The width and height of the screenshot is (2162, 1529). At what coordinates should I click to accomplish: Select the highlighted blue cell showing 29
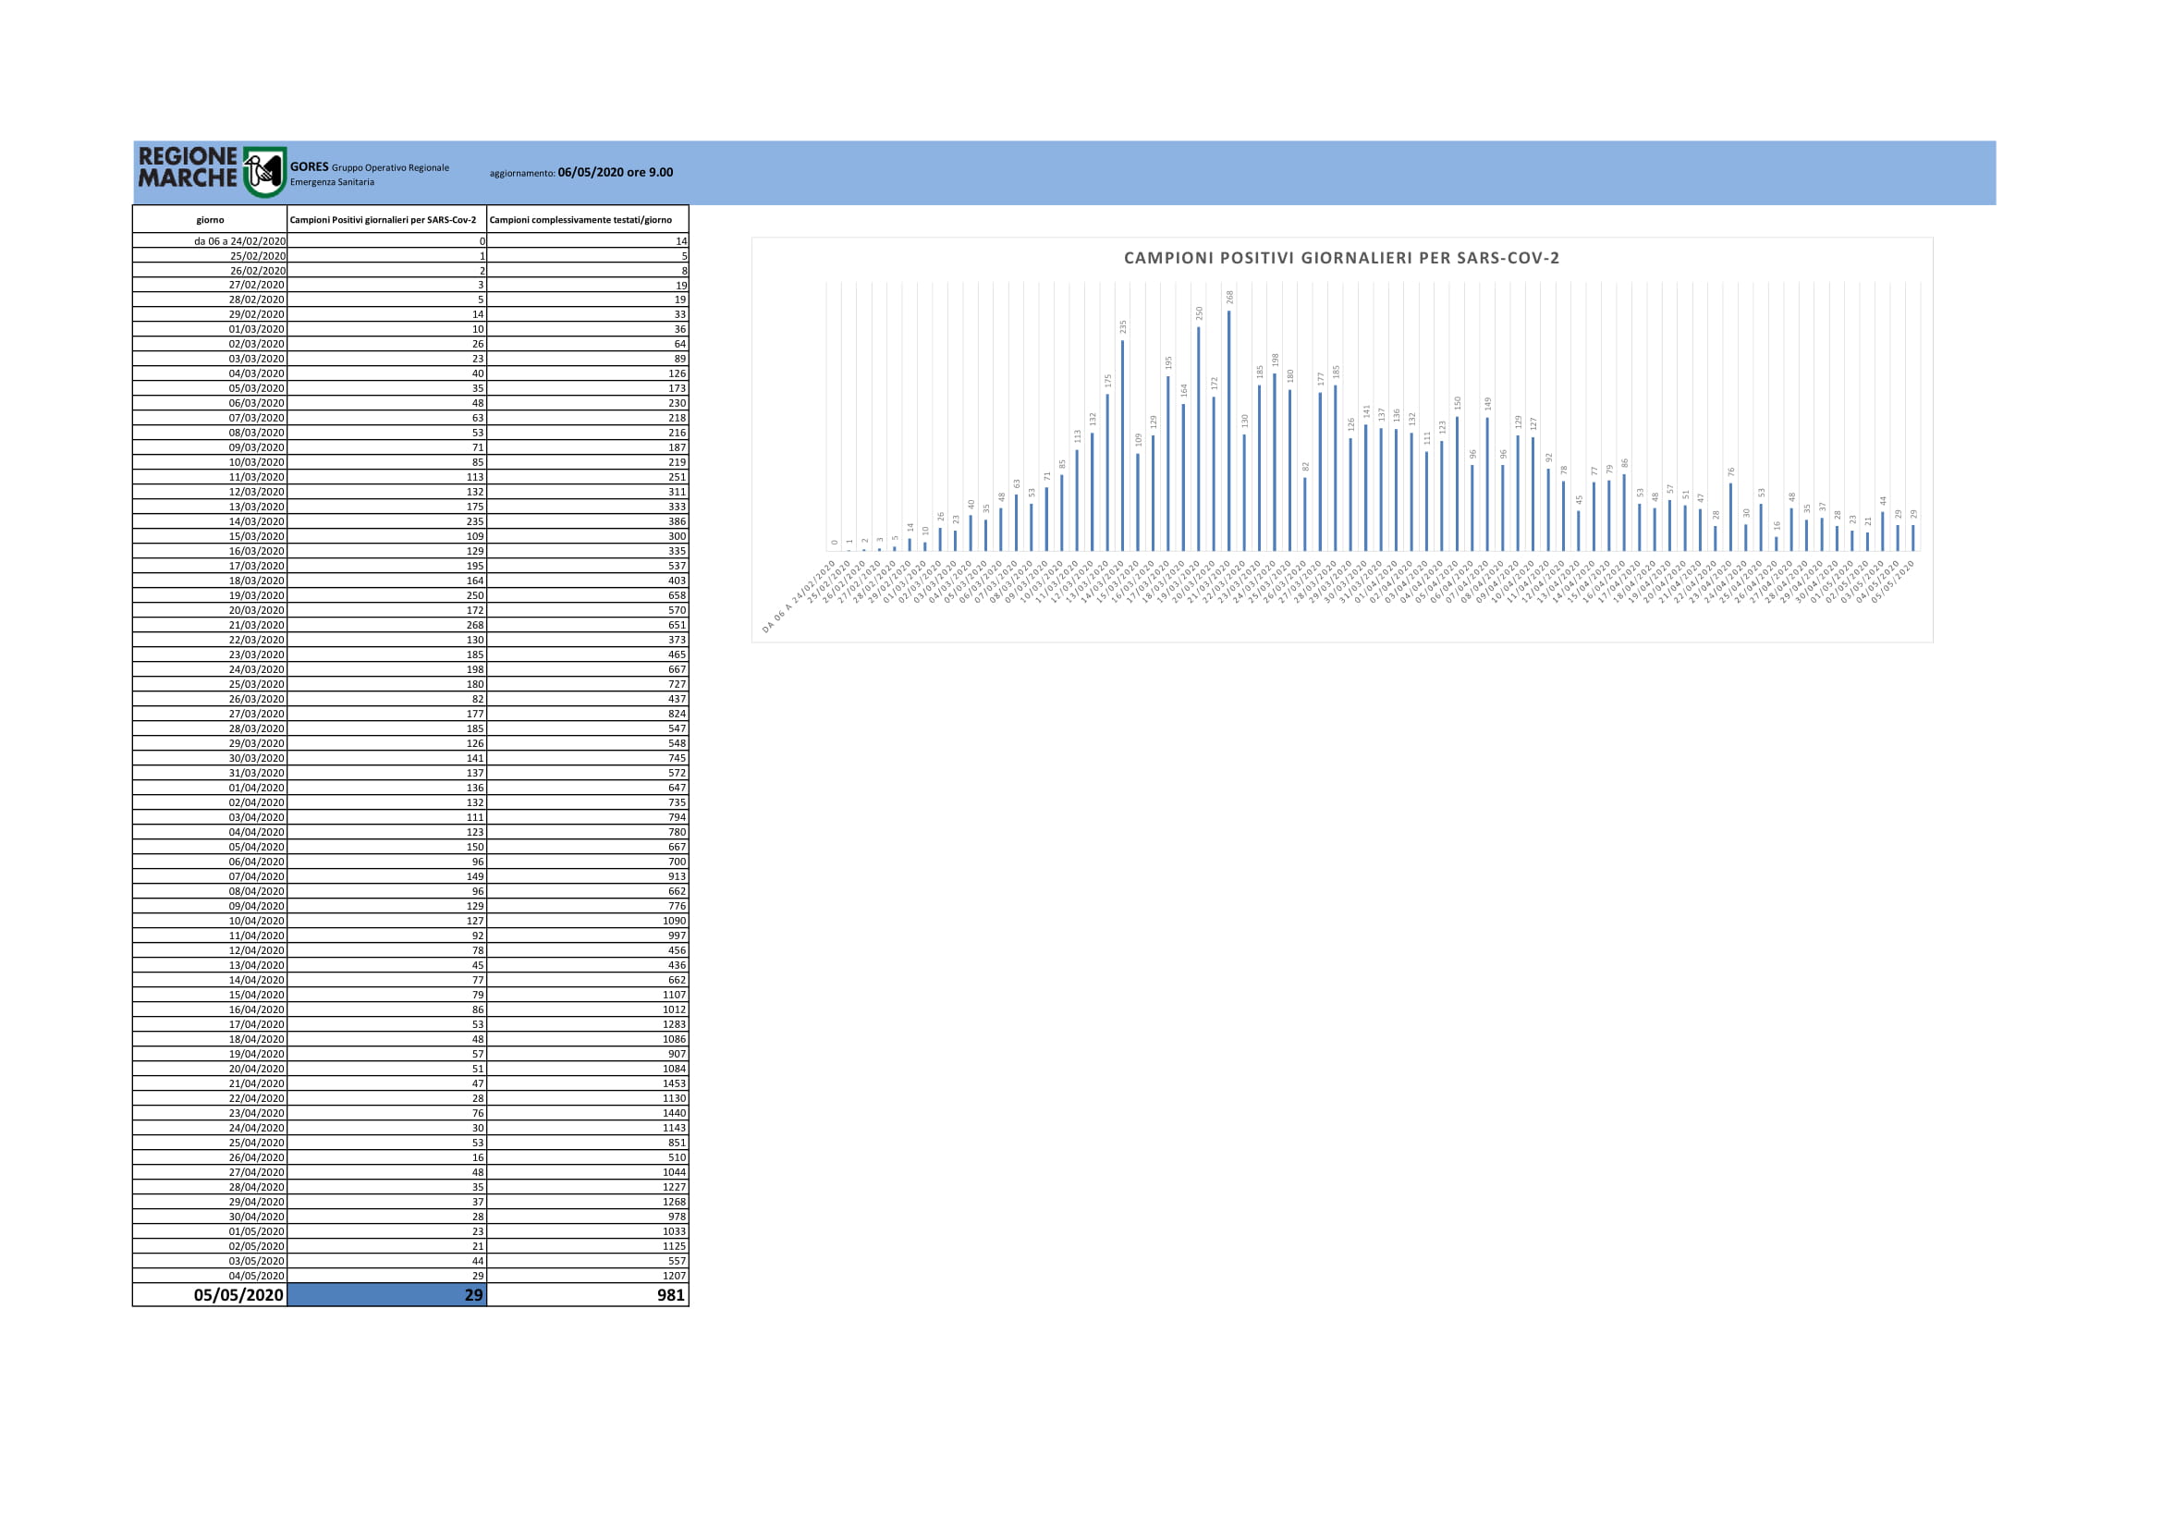point(387,1294)
